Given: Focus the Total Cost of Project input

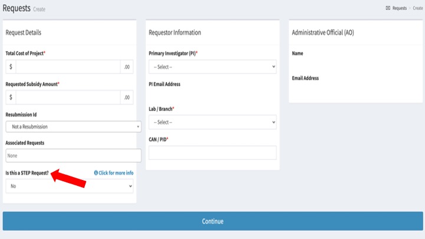Looking at the screenshot, I should pos(68,67).
